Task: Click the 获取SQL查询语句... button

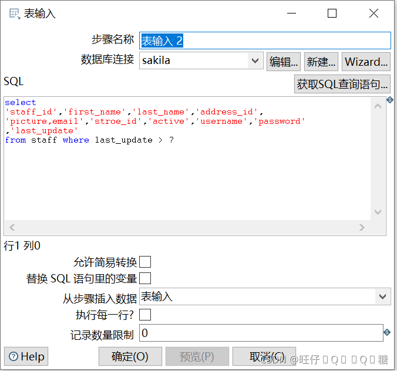Action: 342,84
